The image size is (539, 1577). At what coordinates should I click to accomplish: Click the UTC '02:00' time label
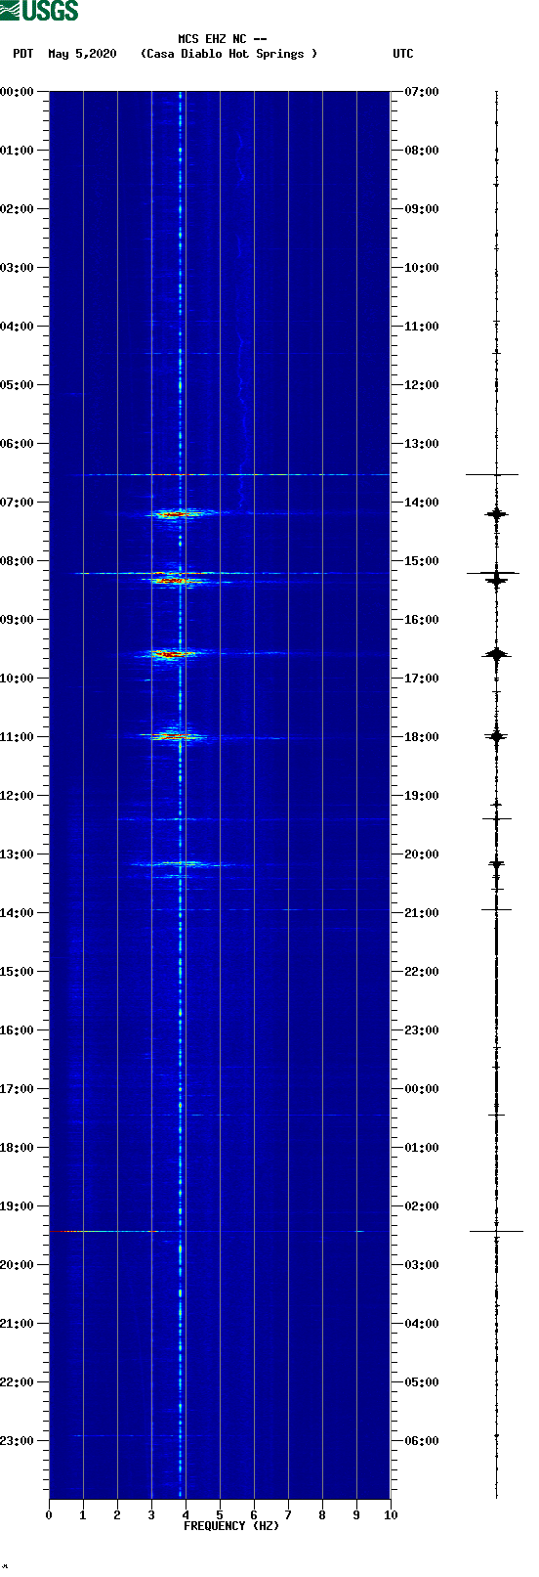pos(422,1206)
